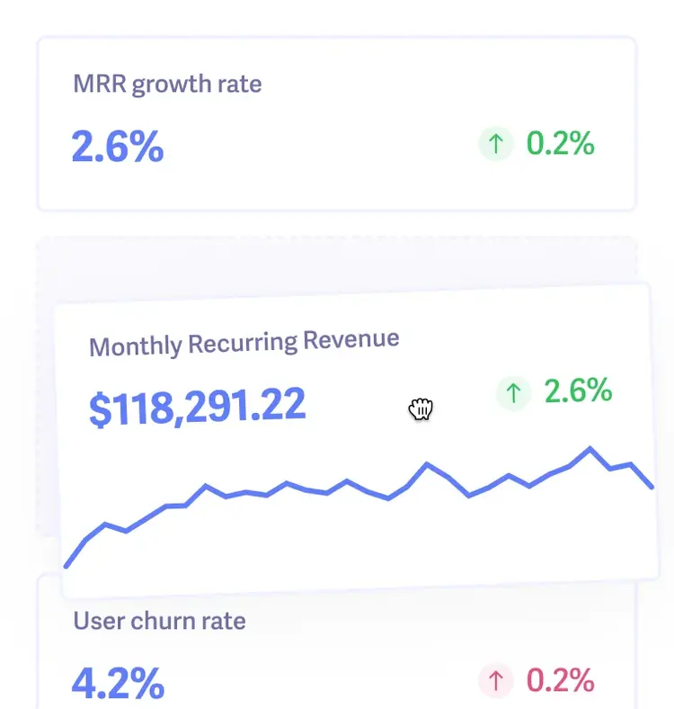Click green up arrow in Monthly Recurring Revenue card

tap(513, 393)
